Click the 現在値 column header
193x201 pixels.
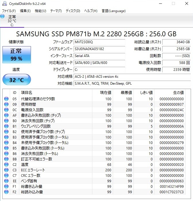[x=102, y=92]
